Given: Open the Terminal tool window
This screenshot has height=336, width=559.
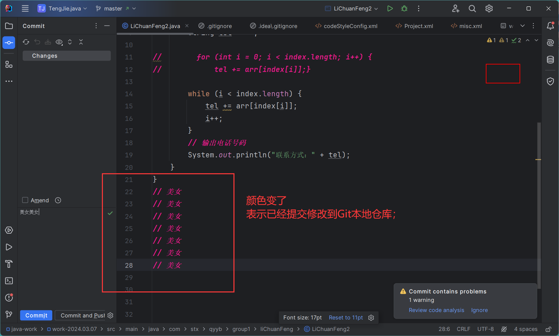Looking at the screenshot, I should pos(9,281).
